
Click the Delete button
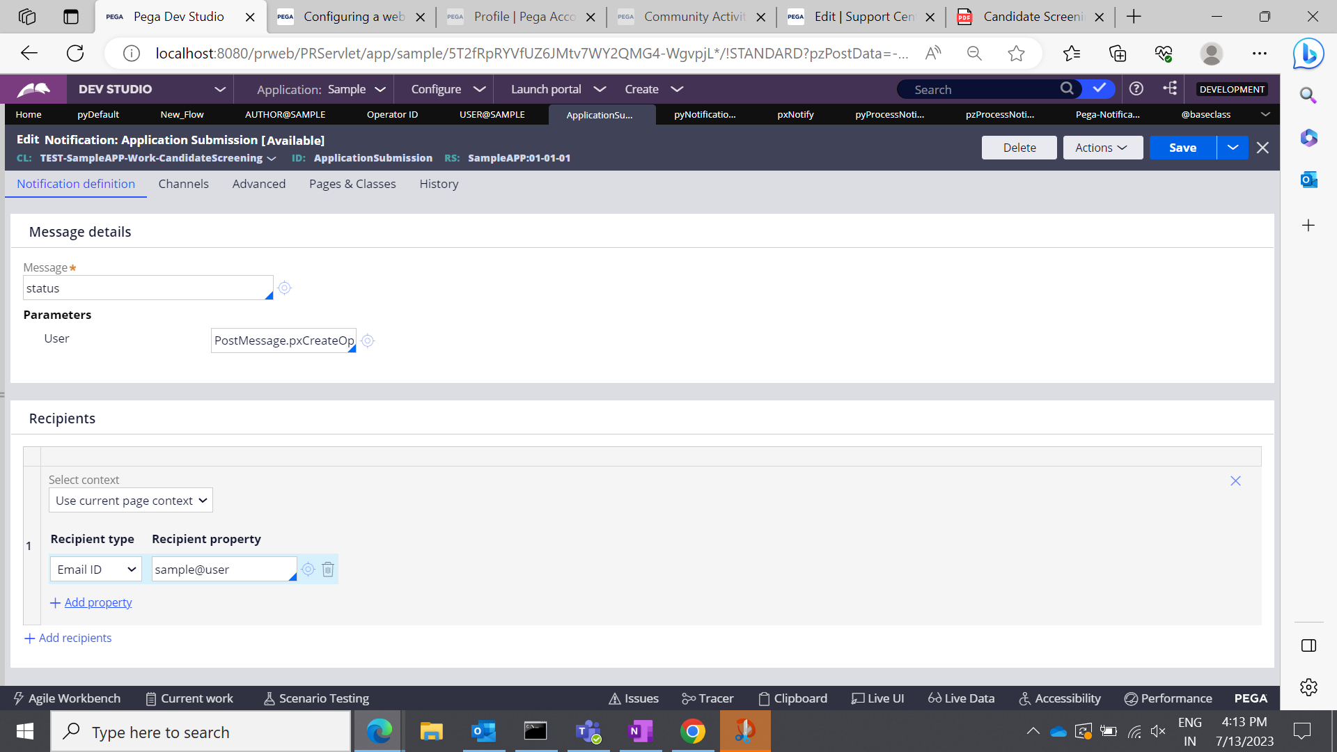1019,148
